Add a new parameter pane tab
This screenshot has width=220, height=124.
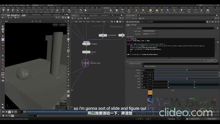pos(139,15)
